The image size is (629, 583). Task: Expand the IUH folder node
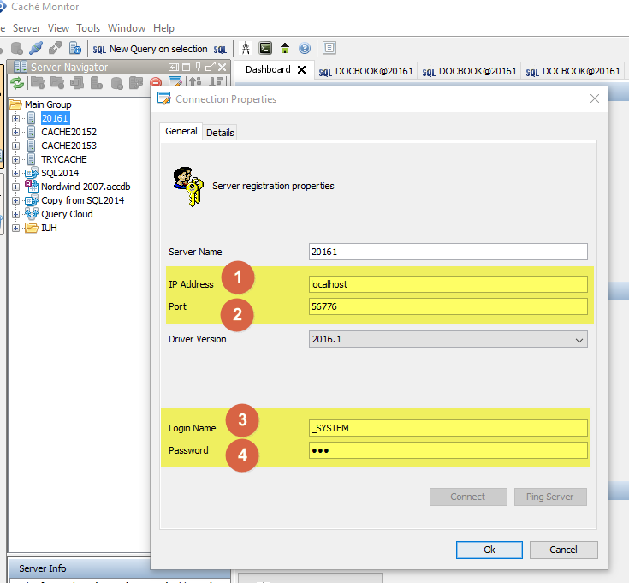click(15, 228)
